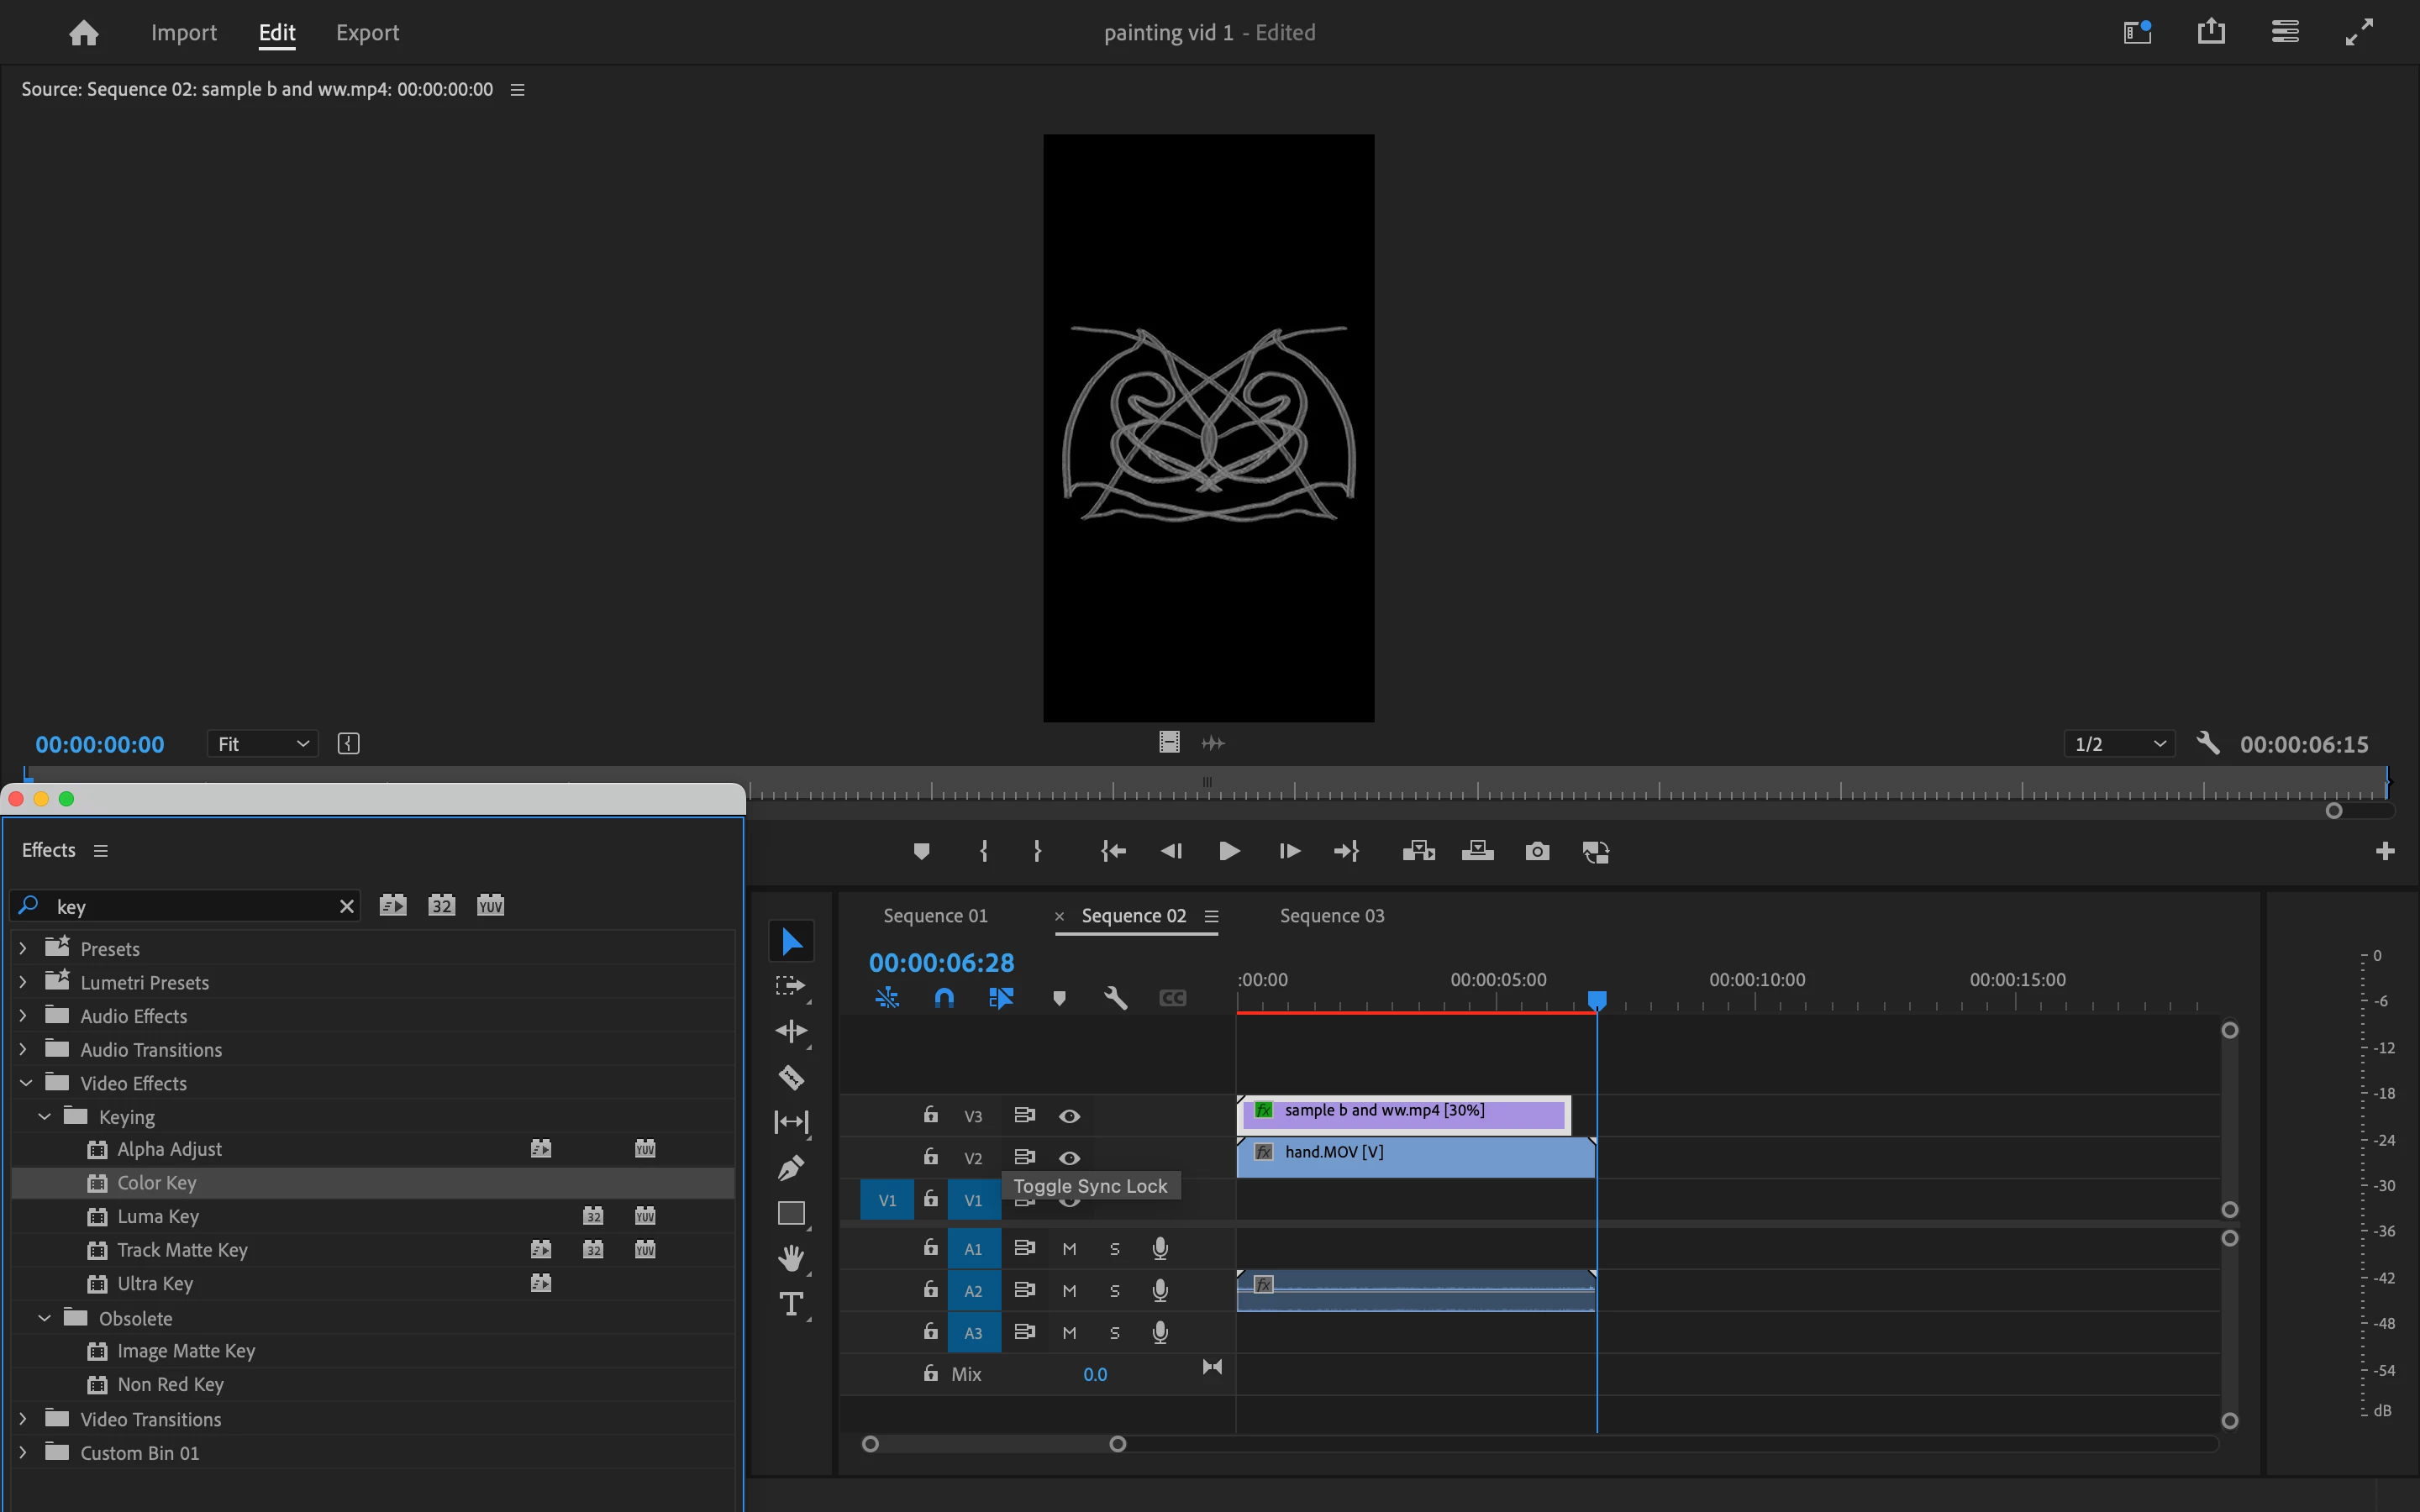Image resolution: width=2420 pixels, height=1512 pixels.
Task: Click the Export Frame camera icon
Action: (x=1537, y=851)
